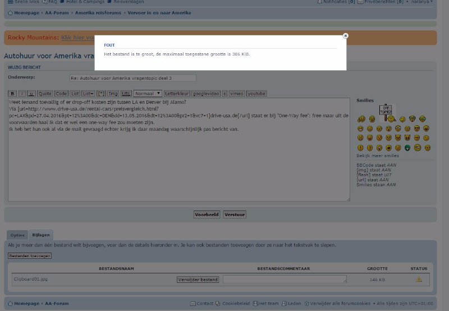This screenshot has height=311, width=449.
Task: Click the Underline formatting button
Action: coord(31,94)
